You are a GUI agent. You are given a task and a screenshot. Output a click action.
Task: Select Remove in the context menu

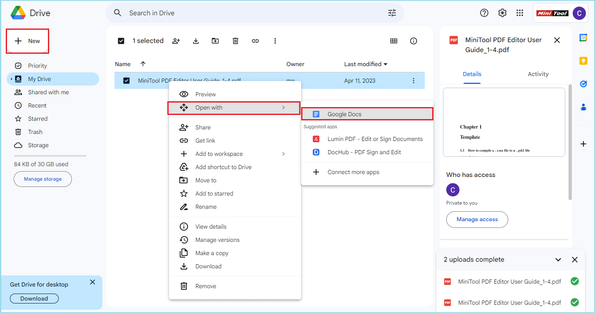(235, 286)
